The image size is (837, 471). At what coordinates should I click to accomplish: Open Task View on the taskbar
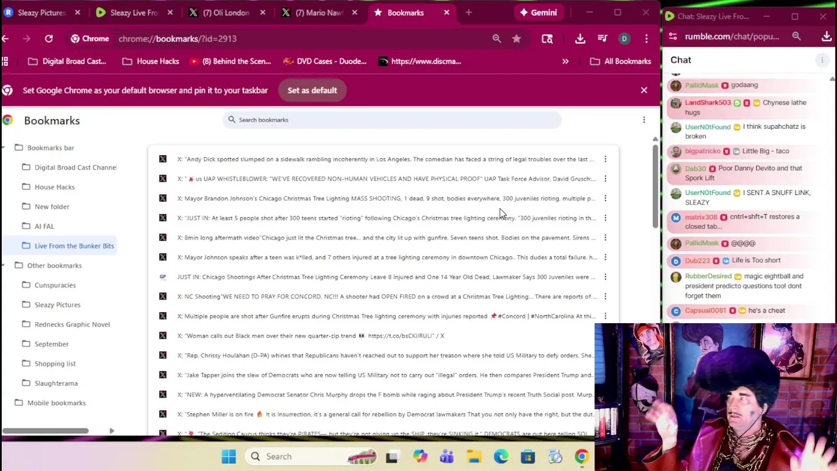392,456
